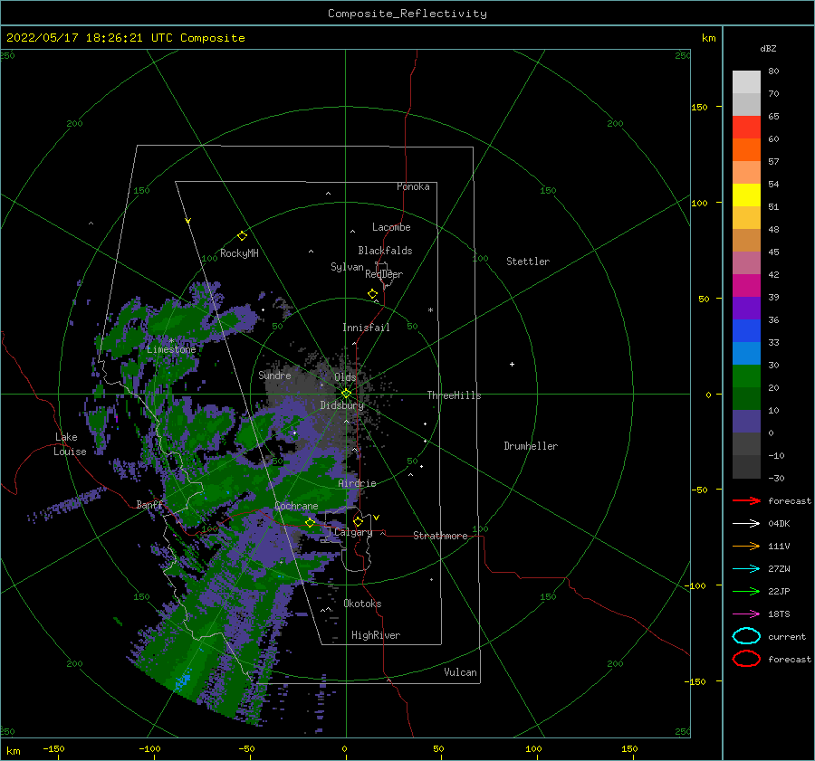Click the Calgary city label
The image size is (815, 761).
tap(353, 532)
